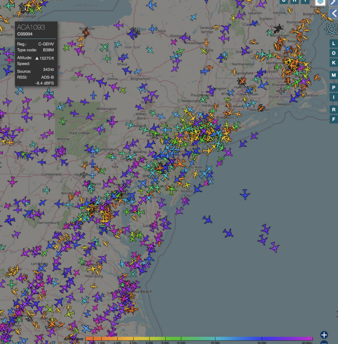338x344 pixels.
Task: Zoom in with the plus button
Action: pyautogui.click(x=324, y=335)
